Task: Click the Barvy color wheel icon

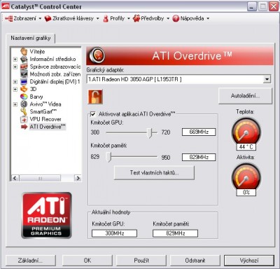Action: (x=24, y=97)
